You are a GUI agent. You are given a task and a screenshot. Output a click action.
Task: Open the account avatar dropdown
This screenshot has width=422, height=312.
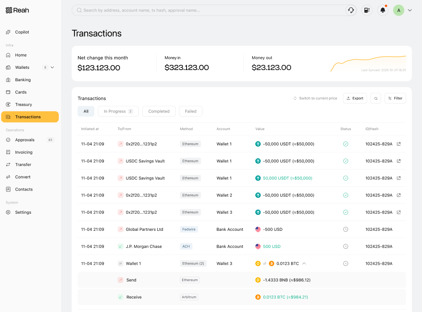click(x=410, y=10)
